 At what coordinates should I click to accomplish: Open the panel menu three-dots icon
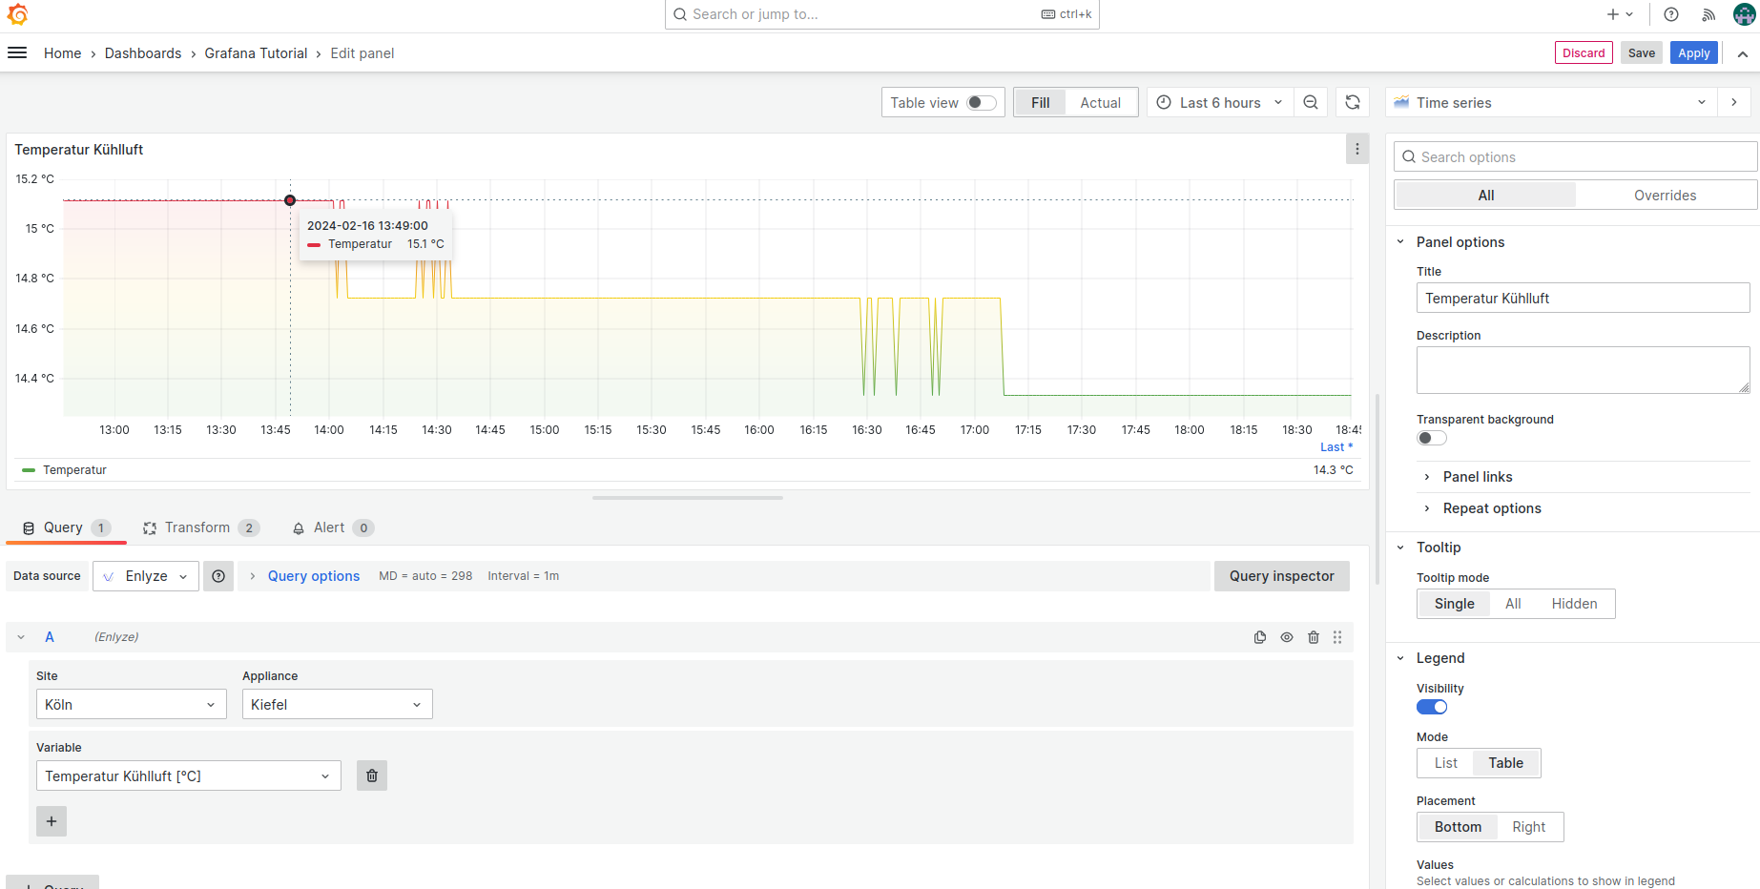[x=1356, y=150]
